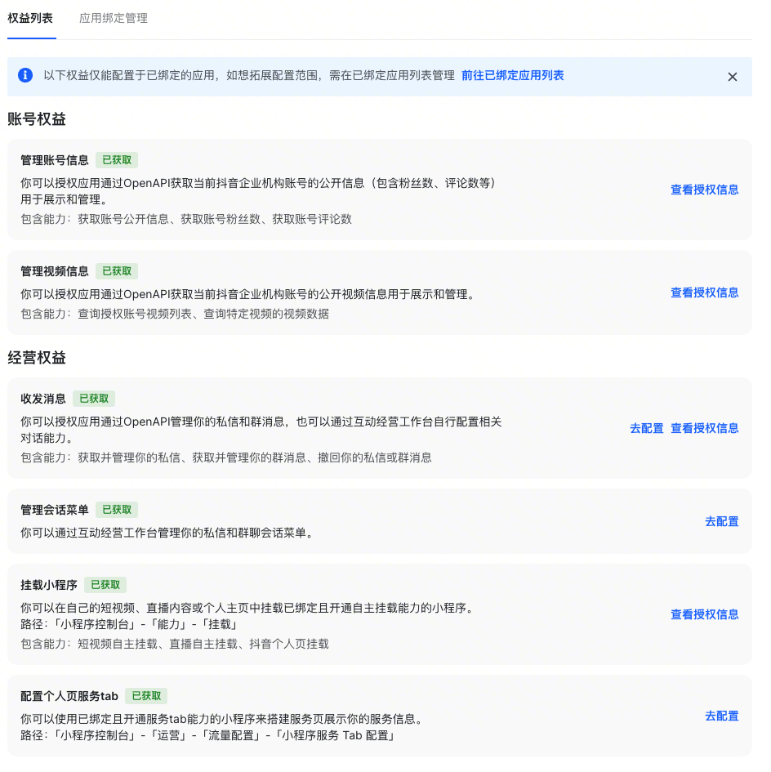Click the 已获取 tag beside 配置个人页服务tab
This screenshot has height=772, width=771.
[x=146, y=696]
